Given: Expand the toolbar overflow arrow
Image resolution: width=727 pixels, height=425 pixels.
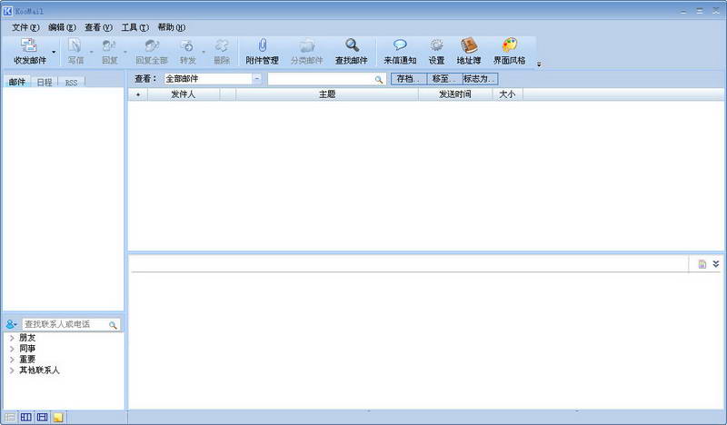Looking at the screenshot, I should coord(539,64).
